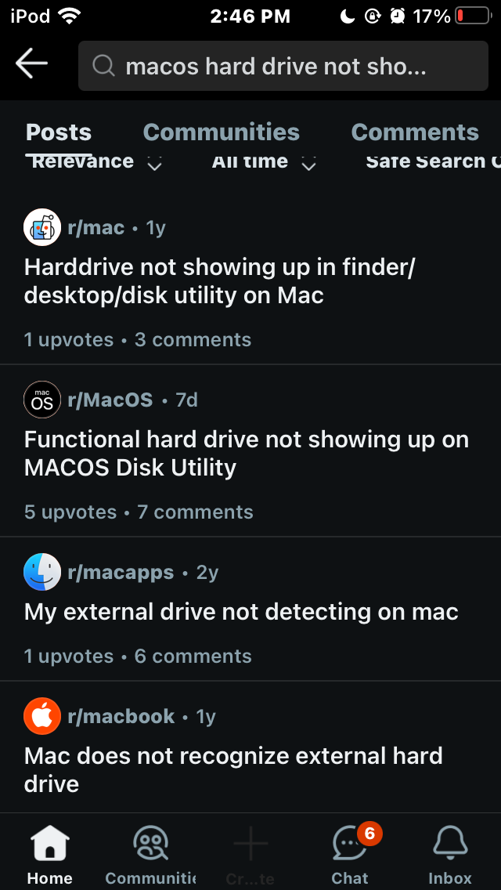Open the All time filter dropdown

coord(264,162)
